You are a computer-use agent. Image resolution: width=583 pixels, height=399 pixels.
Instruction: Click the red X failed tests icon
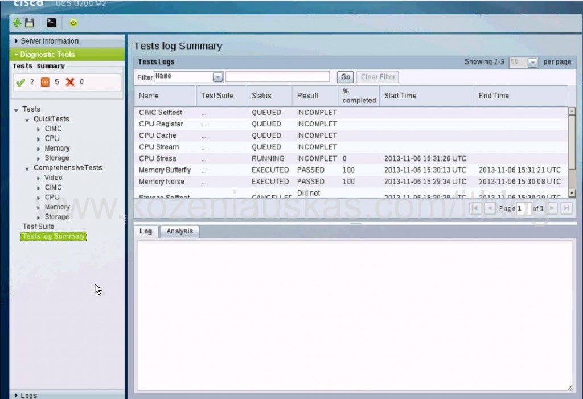[70, 82]
